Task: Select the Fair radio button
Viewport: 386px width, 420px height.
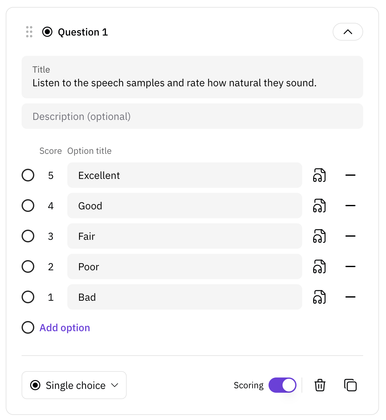Action: pos(28,236)
